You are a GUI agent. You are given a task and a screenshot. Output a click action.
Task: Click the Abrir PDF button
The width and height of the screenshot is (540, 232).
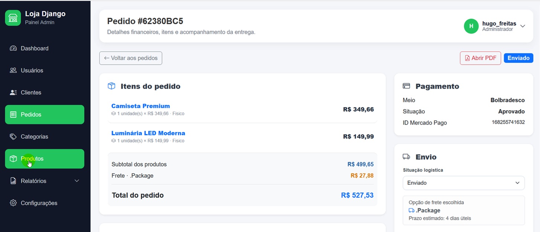click(x=481, y=58)
